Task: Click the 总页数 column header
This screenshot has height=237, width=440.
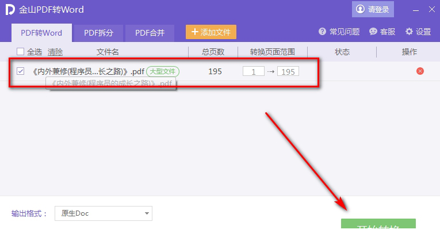Action: (x=213, y=52)
